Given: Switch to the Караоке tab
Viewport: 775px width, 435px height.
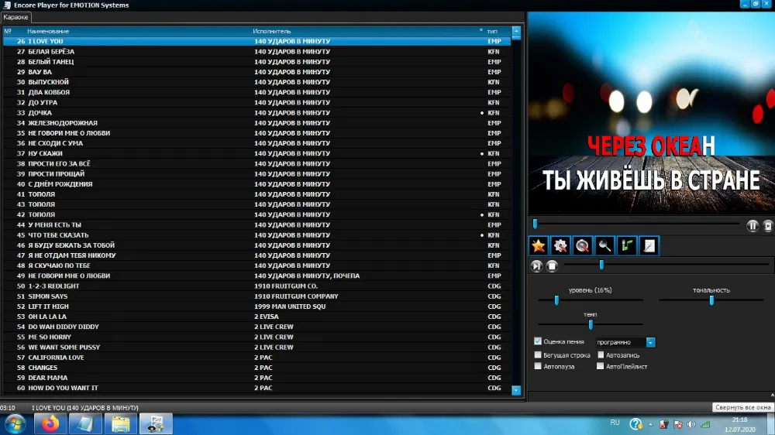Looking at the screenshot, I should (x=15, y=17).
